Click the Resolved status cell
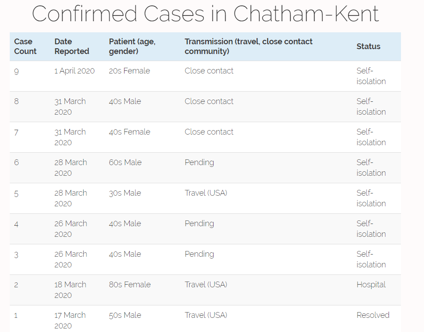 373,315
